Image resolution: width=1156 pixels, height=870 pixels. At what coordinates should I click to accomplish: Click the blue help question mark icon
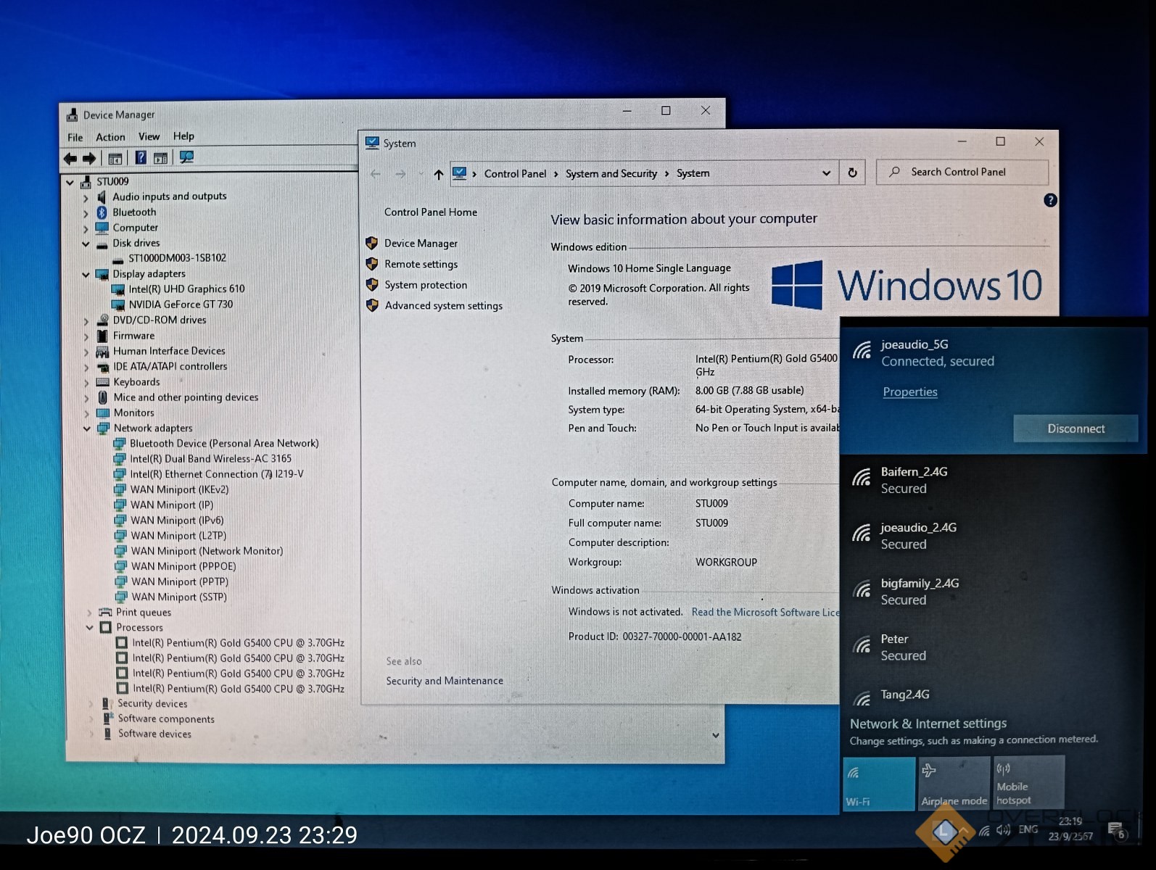point(1050,200)
